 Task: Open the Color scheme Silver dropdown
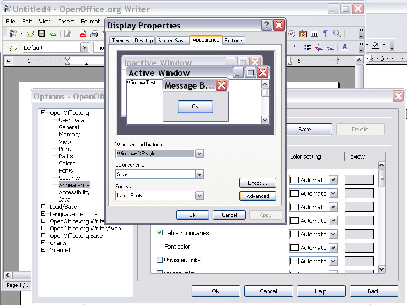199,174
